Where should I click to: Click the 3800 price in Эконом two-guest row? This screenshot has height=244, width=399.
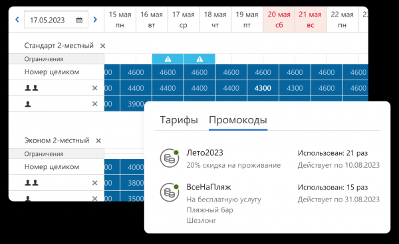tap(132, 183)
